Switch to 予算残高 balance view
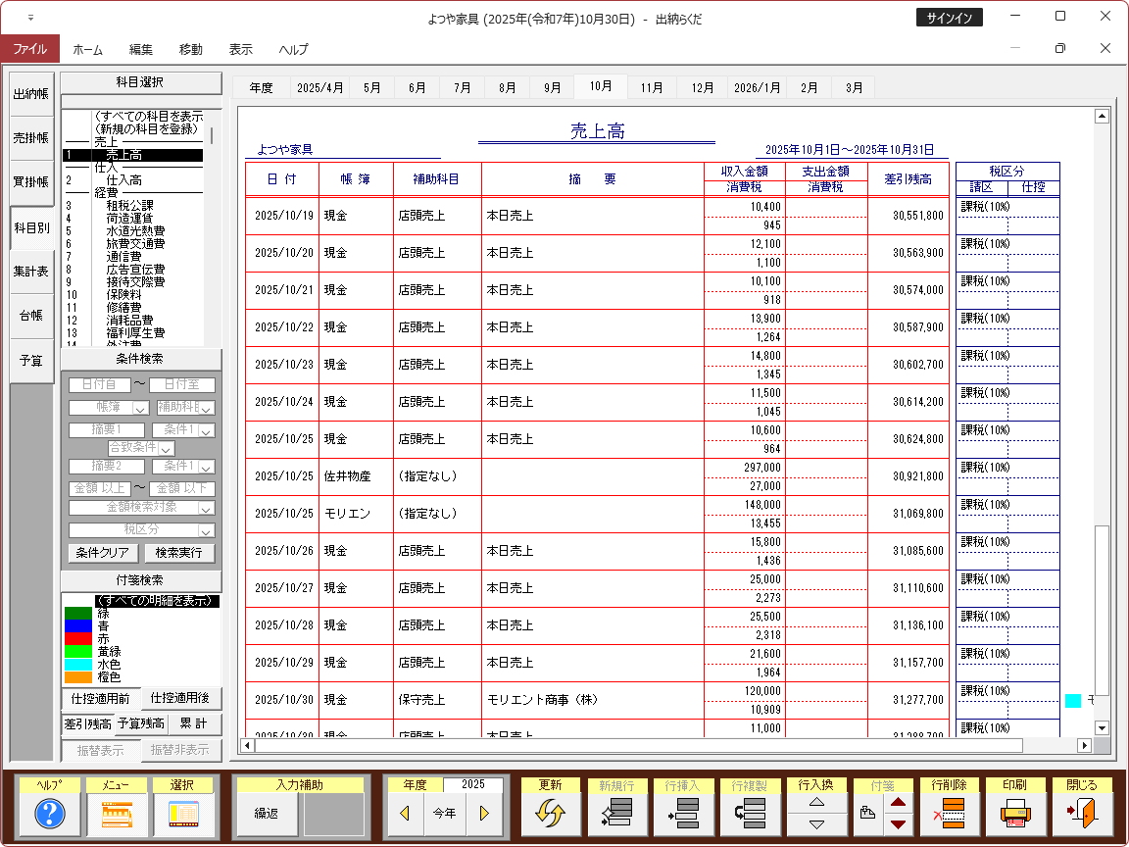Image resolution: width=1129 pixels, height=847 pixels. 143,724
